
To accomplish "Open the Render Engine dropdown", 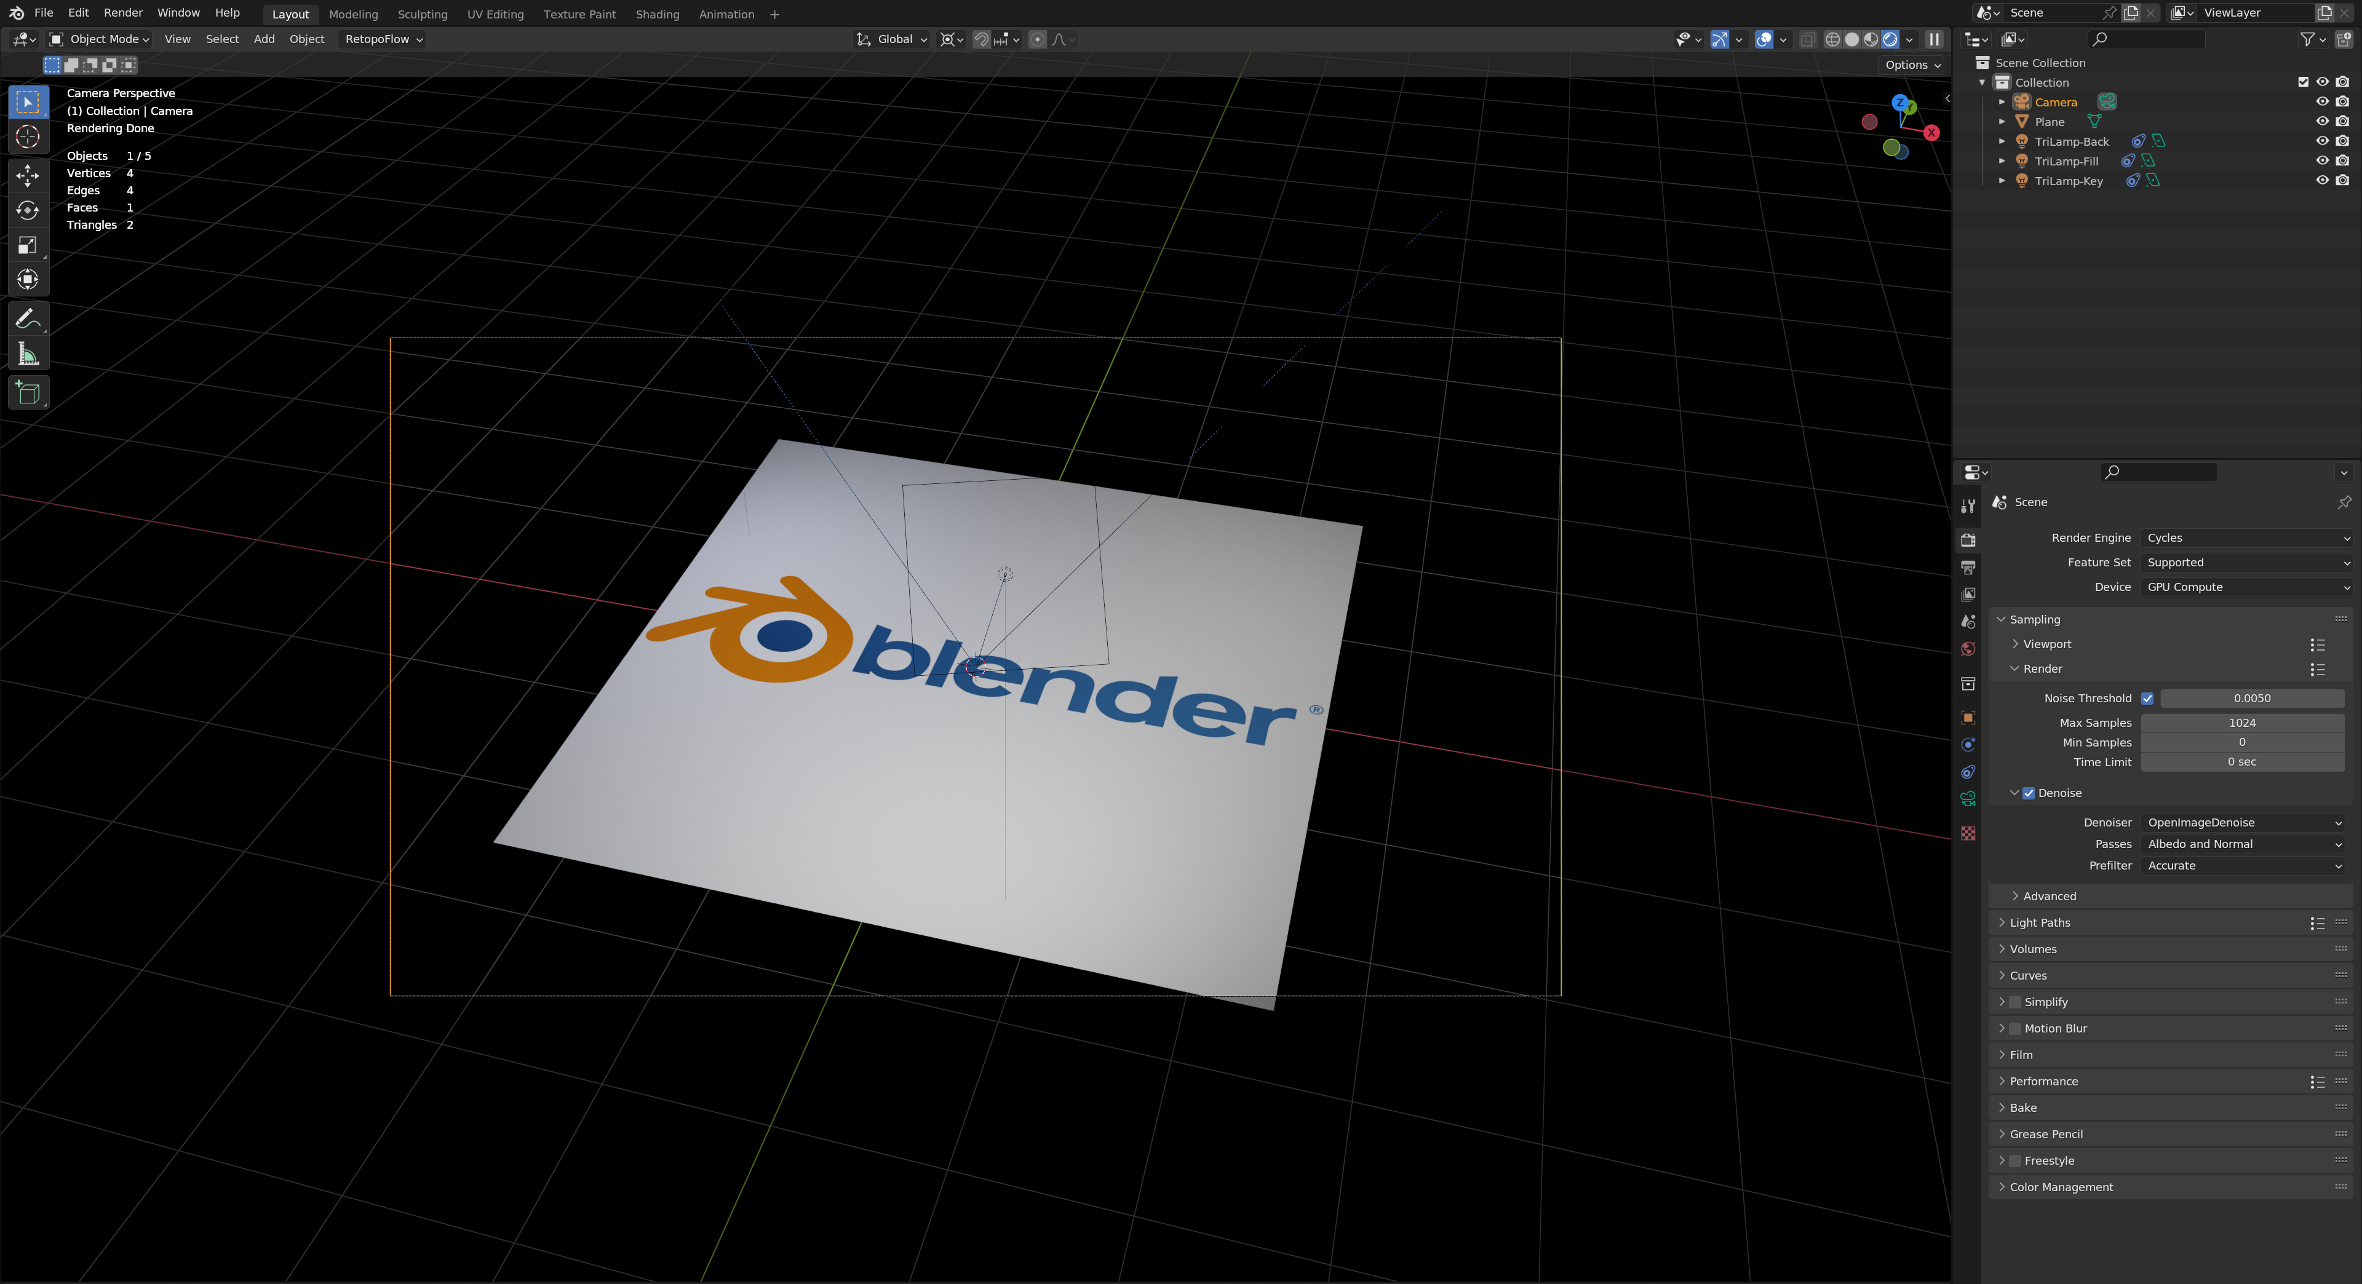I will (x=2248, y=538).
